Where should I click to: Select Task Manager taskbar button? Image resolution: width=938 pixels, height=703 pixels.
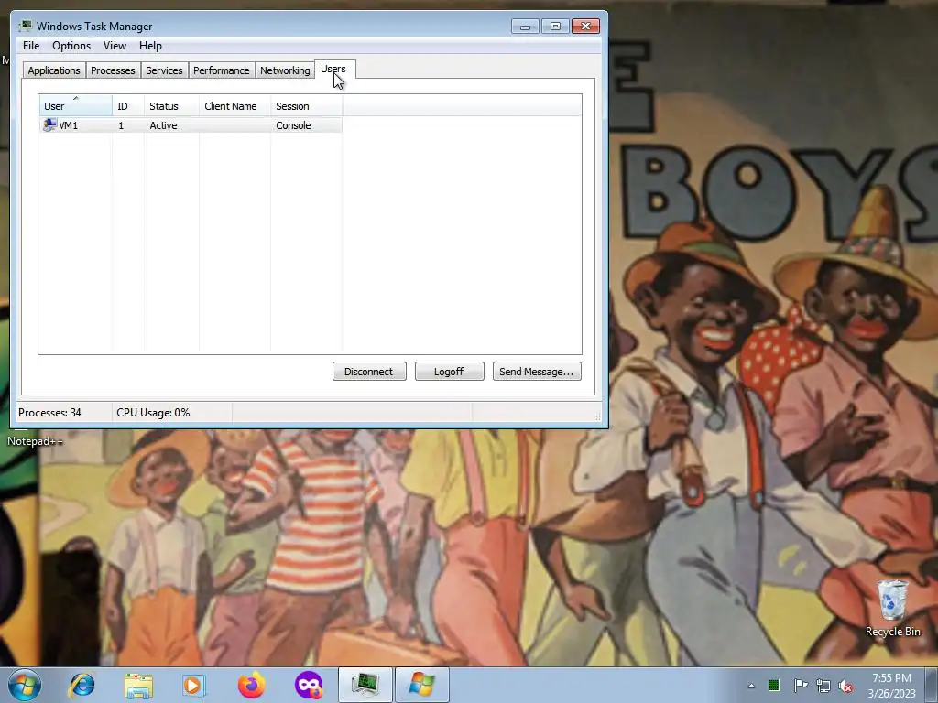[x=365, y=685]
